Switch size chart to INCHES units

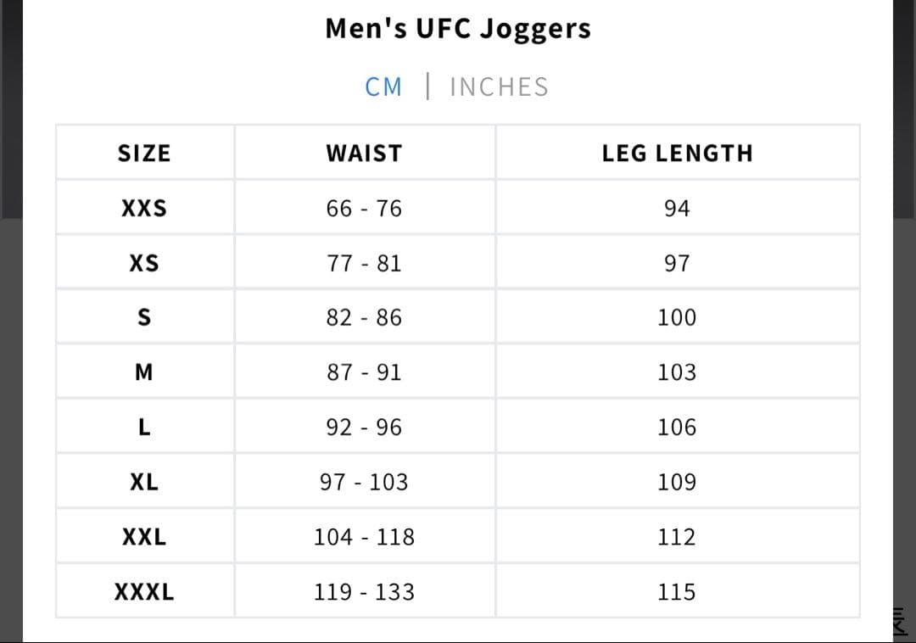(499, 87)
